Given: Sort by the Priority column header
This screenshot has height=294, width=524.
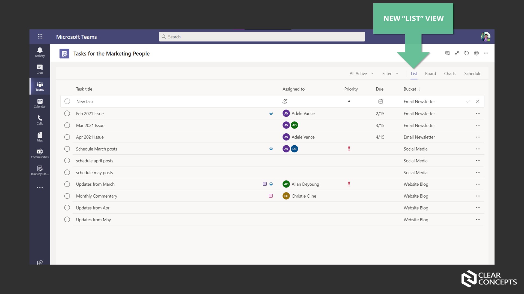Looking at the screenshot, I should [351, 89].
